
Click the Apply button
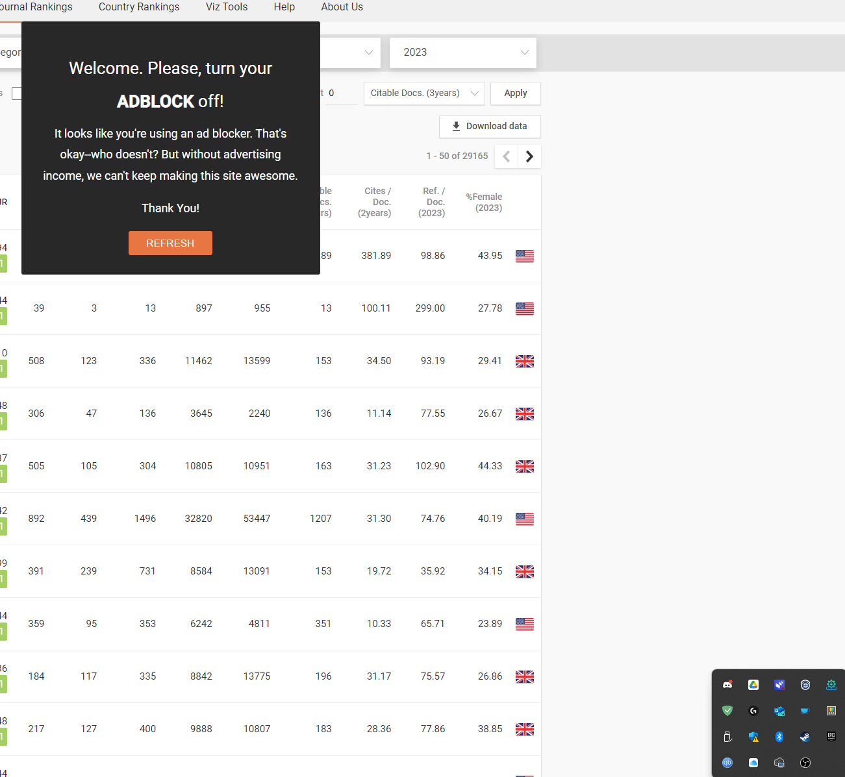(x=516, y=93)
